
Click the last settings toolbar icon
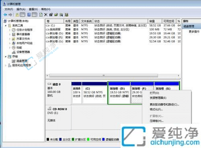[x=66, y=15]
